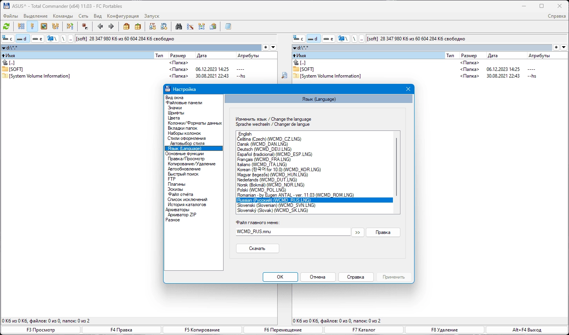Select Вид окна in settings tree
The image size is (569, 335).
click(174, 98)
